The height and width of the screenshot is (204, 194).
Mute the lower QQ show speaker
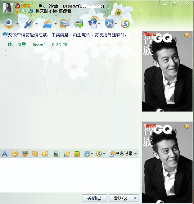pos(187,126)
